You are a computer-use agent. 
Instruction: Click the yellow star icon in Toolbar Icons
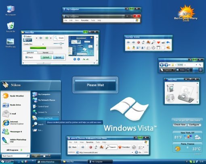pyautogui.click(x=128, y=47)
